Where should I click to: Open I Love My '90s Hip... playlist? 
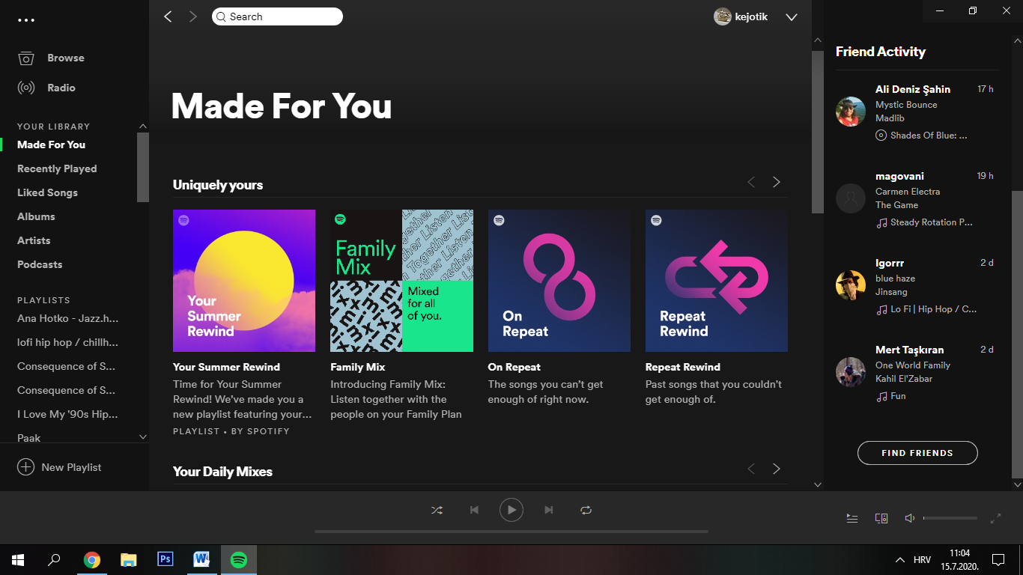point(67,414)
